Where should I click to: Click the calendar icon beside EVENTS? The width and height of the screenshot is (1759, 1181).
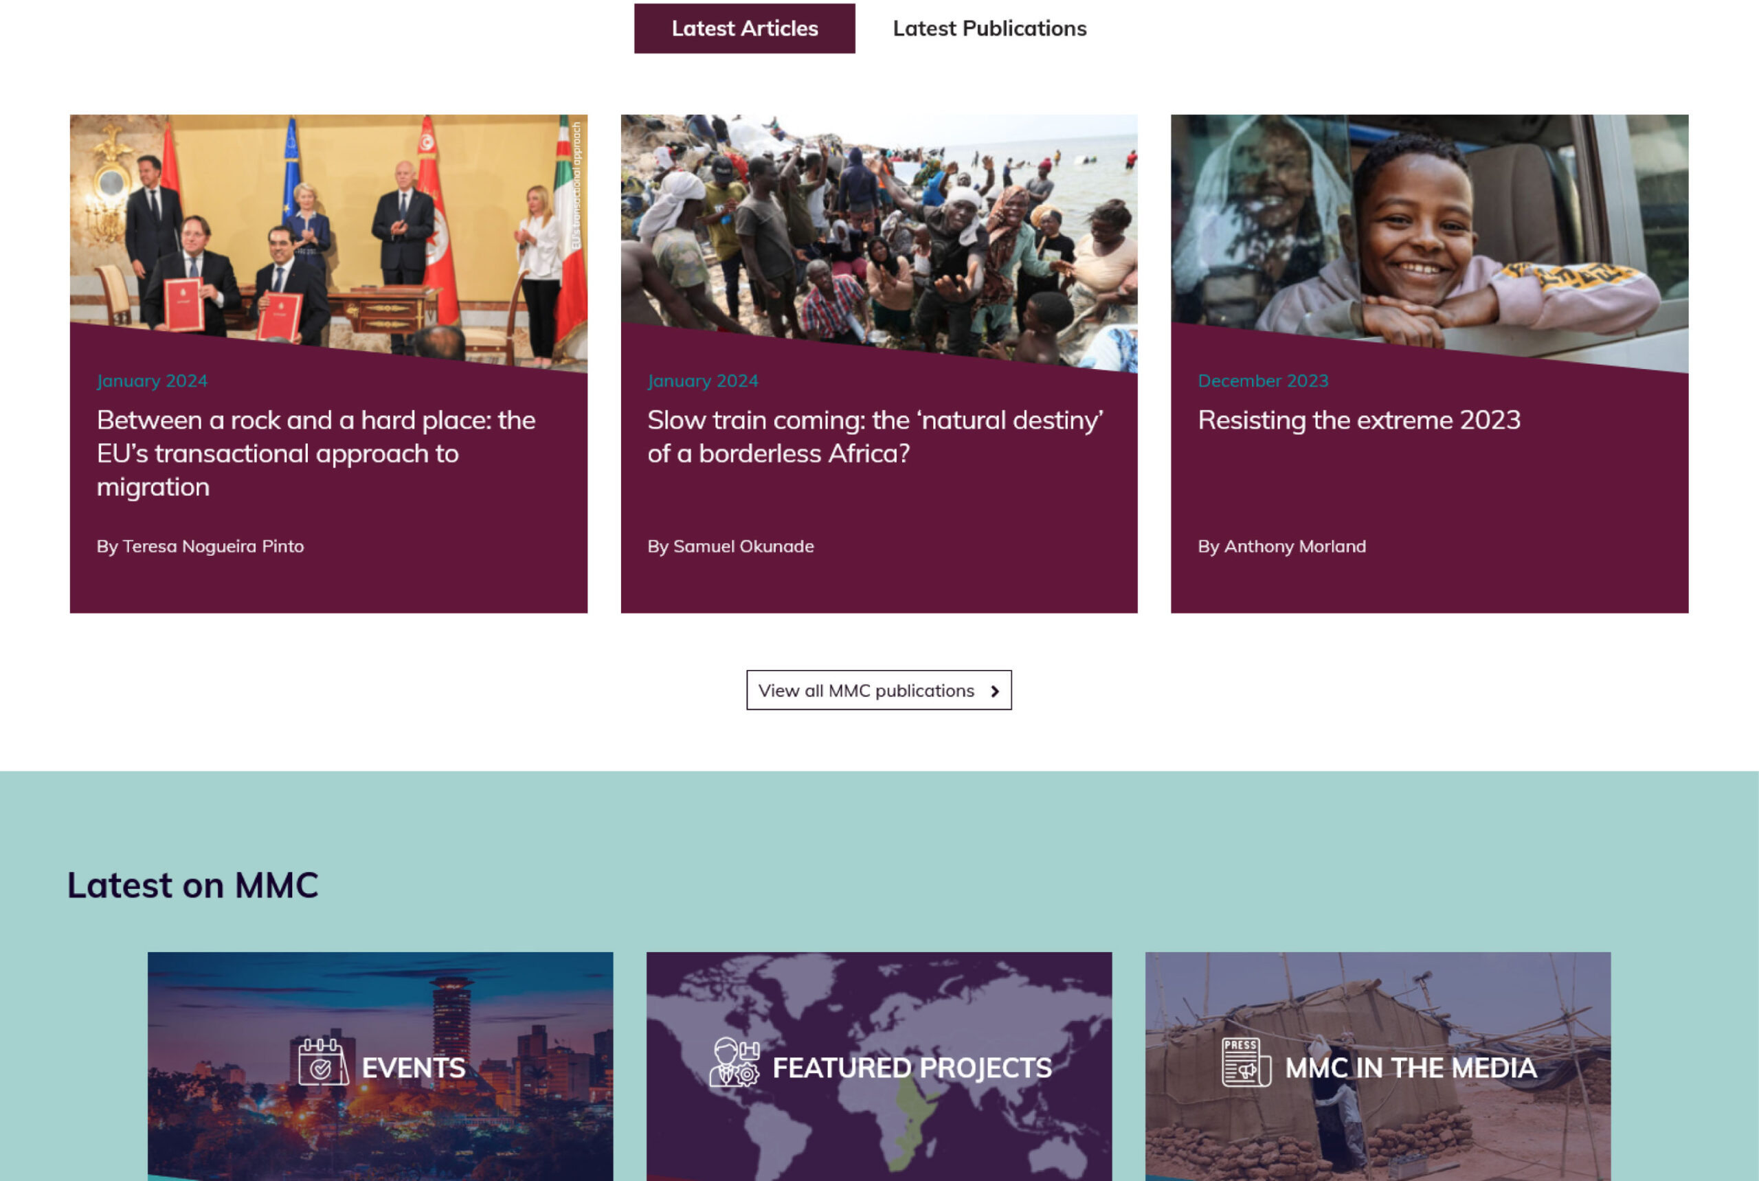click(x=322, y=1062)
